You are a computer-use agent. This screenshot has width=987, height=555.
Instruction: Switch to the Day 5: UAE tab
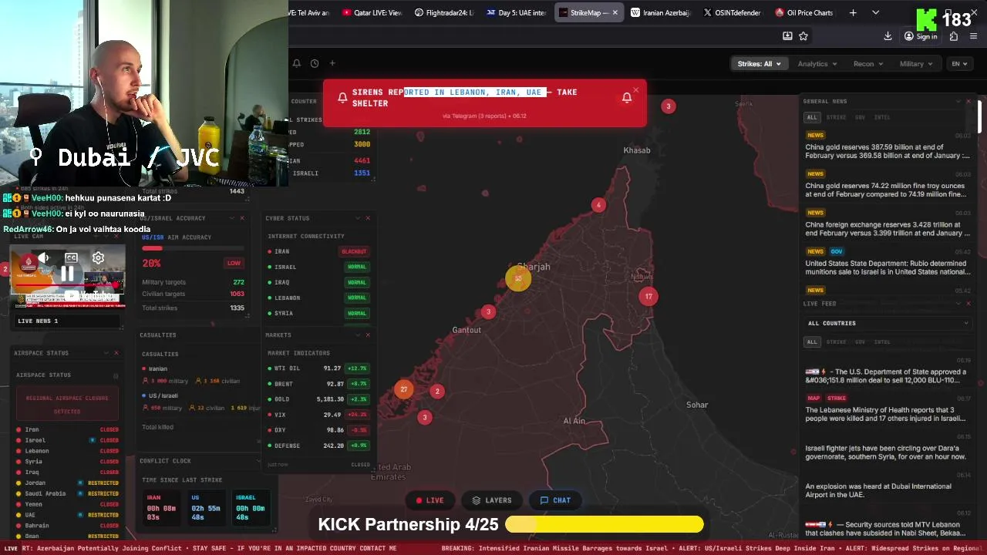[x=517, y=12]
